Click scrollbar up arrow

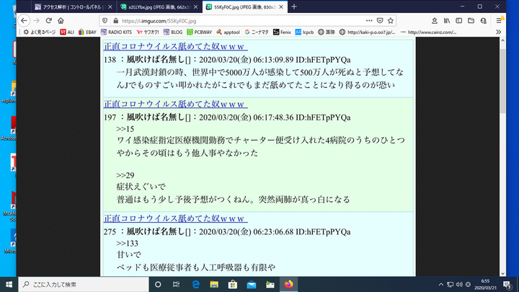coord(503,40)
